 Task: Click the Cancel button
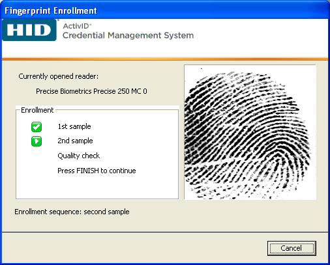tap(292, 248)
